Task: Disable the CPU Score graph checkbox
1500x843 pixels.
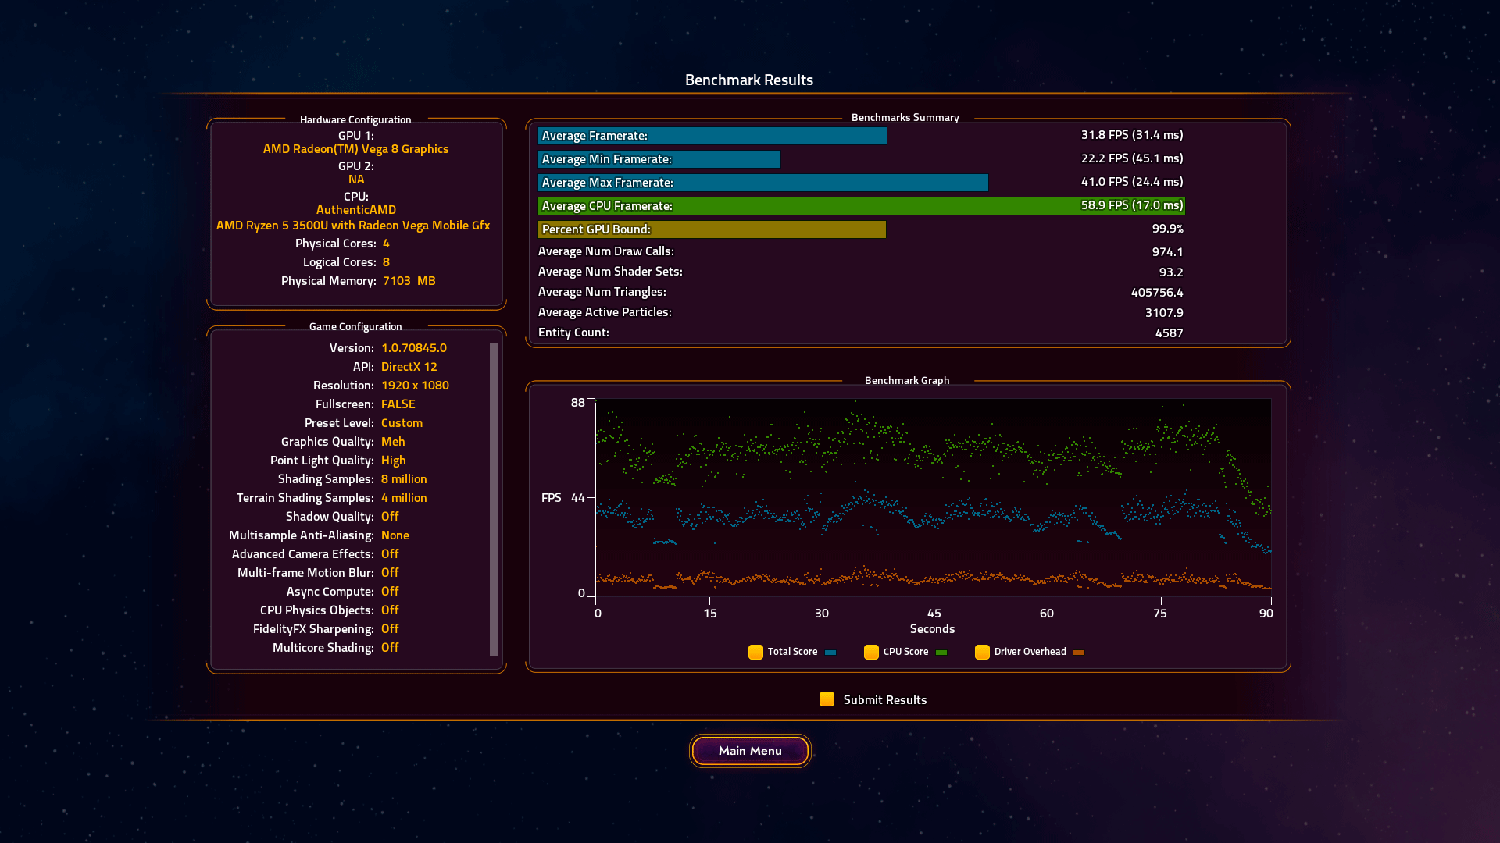Action: point(871,652)
